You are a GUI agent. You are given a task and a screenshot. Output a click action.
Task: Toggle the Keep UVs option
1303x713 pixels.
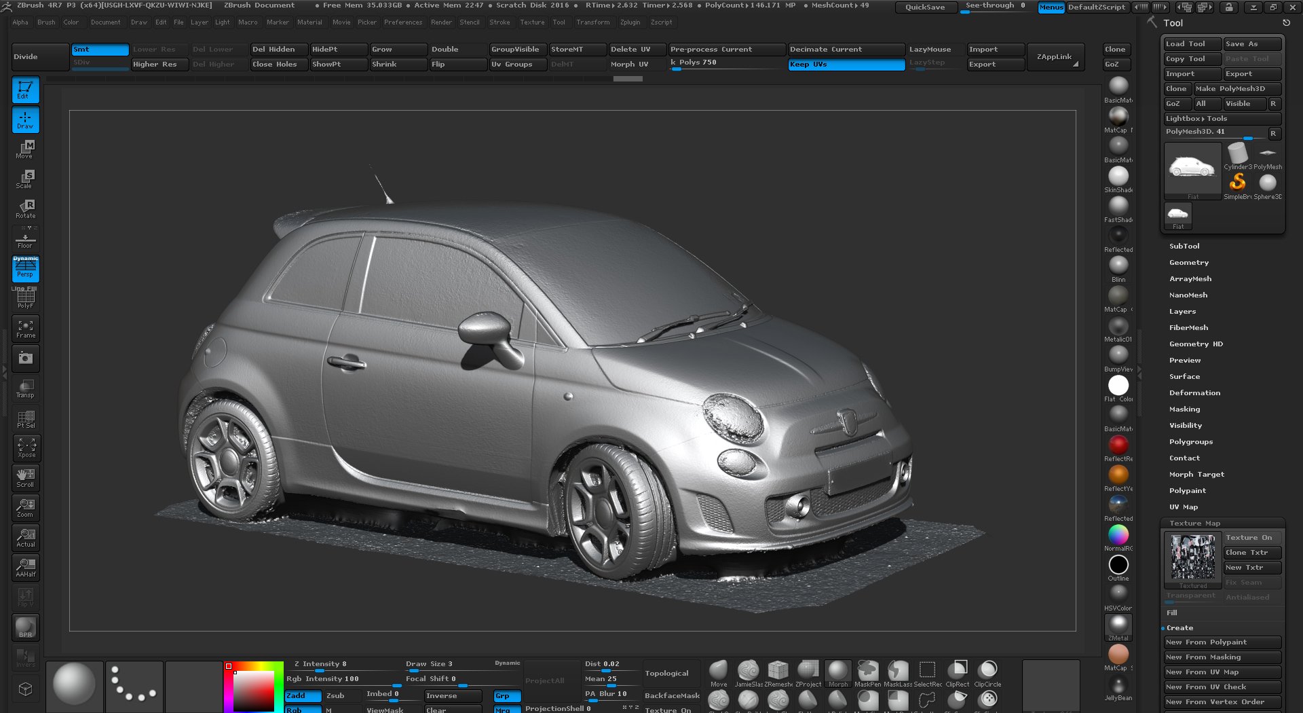[846, 65]
